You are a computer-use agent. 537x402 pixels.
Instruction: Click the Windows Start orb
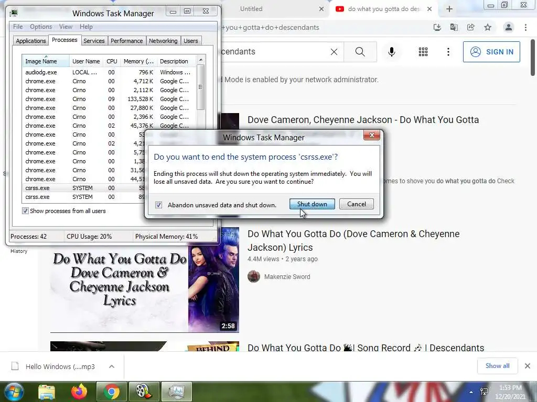(14, 392)
